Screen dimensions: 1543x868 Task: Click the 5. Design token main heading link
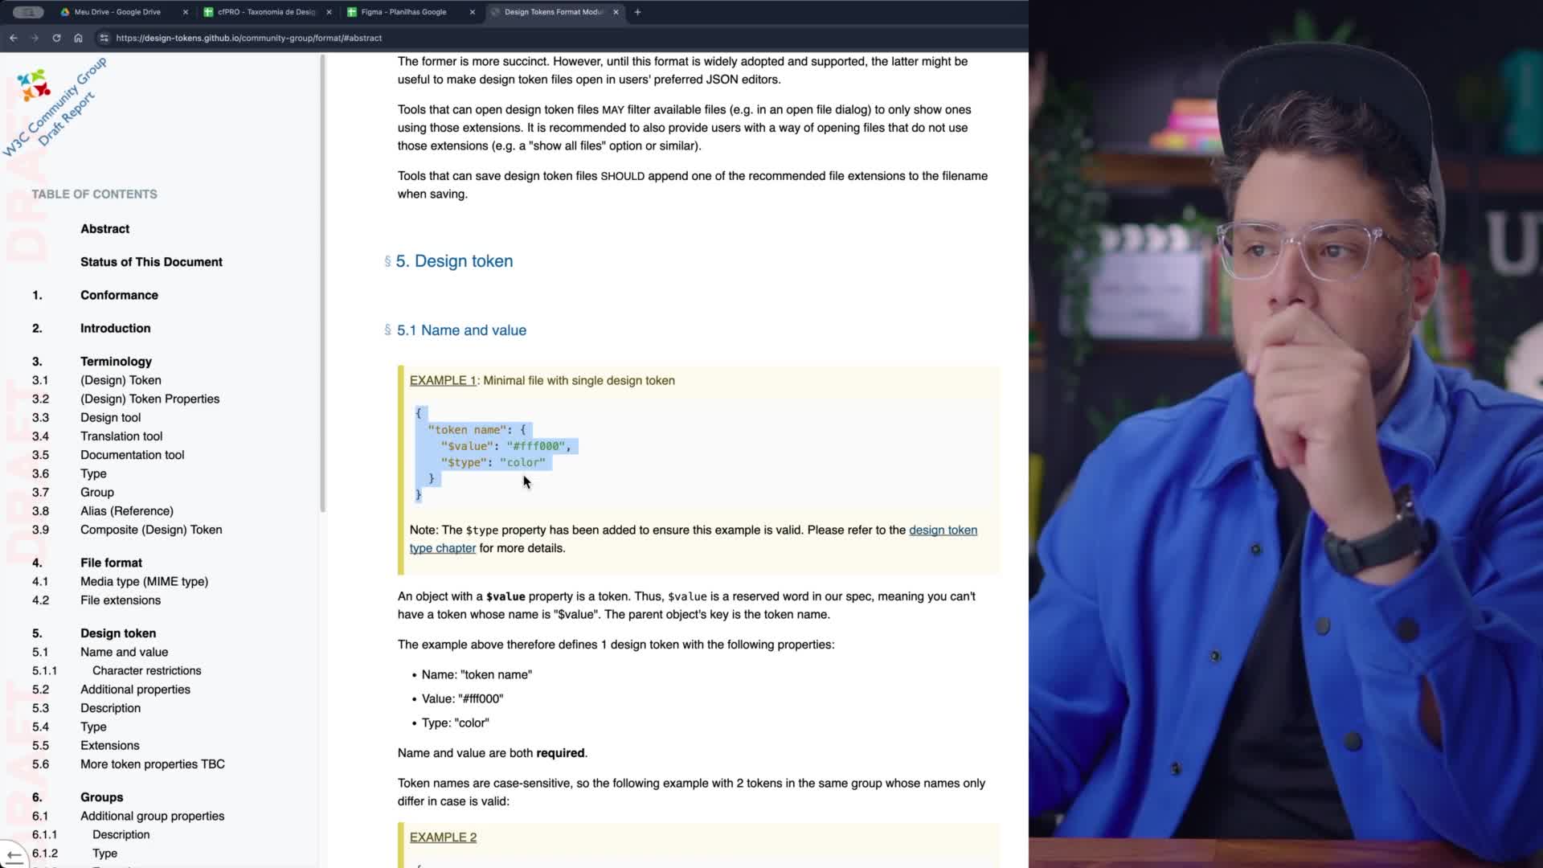pyautogui.click(x=454, y=261)
